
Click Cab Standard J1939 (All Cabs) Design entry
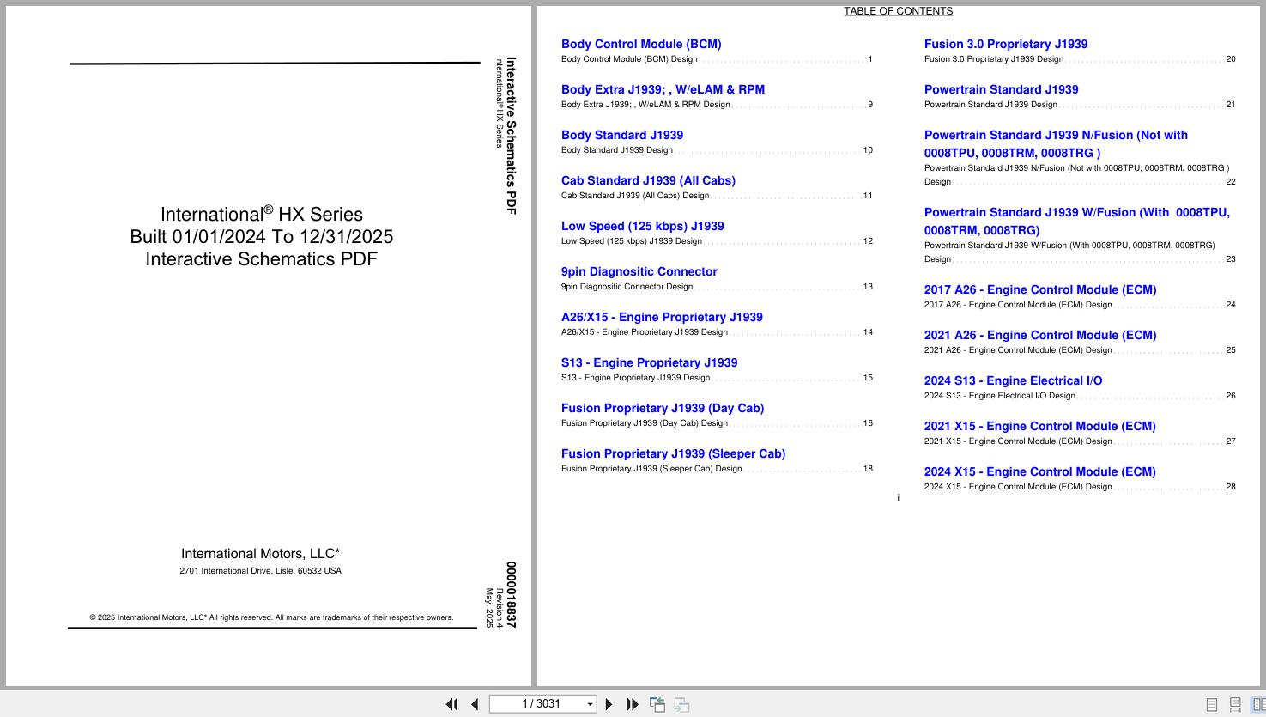point(717,196)
